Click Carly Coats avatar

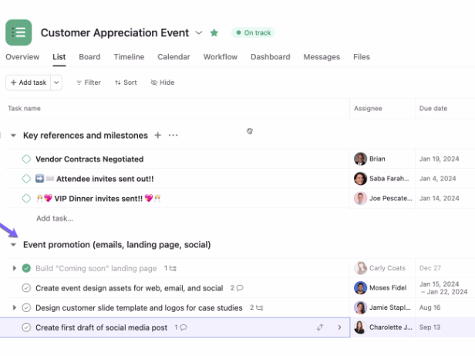[x=361, y=268]
